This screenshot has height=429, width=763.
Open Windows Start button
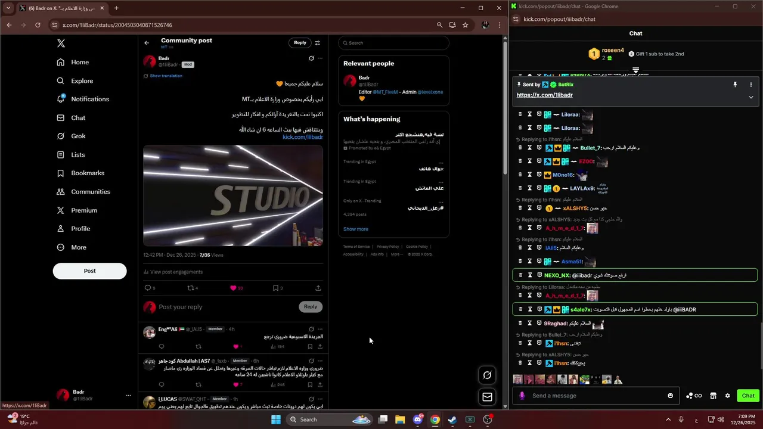coord(276,419)
